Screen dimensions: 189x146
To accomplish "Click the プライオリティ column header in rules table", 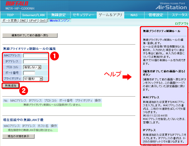I will 83,100.
